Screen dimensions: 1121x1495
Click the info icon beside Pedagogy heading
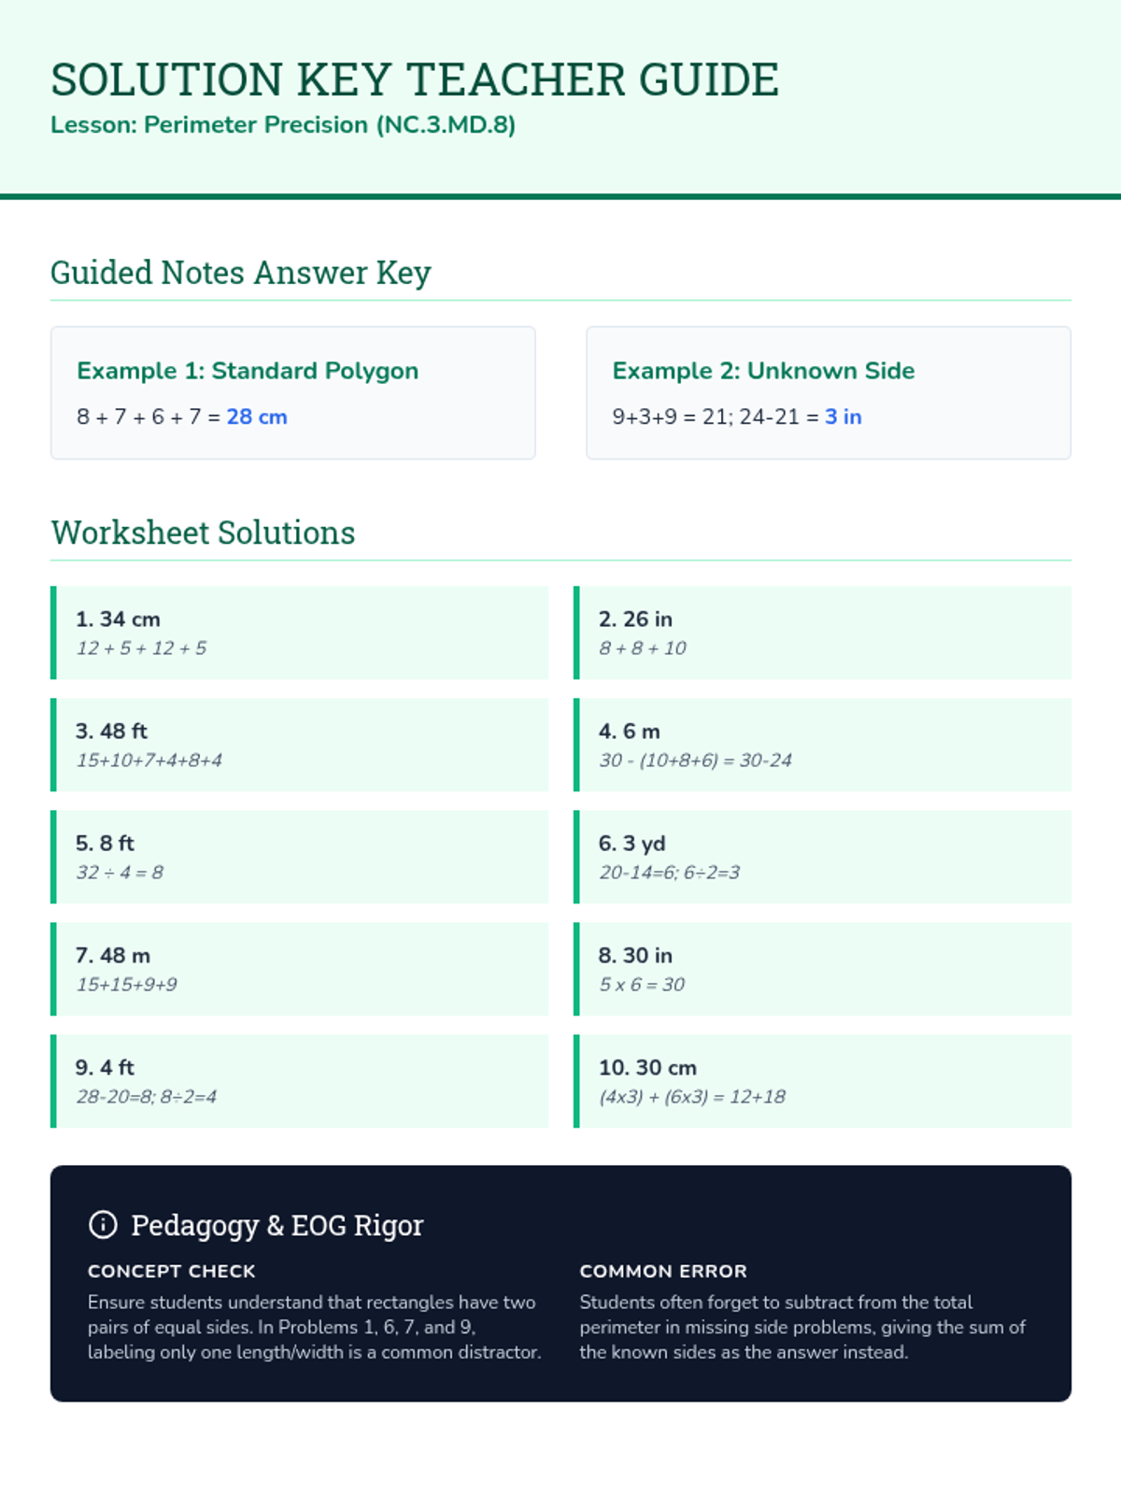(x=103, y=1224)
